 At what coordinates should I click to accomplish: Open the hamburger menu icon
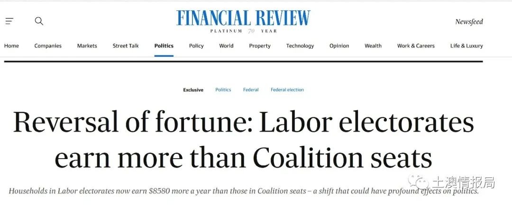coord(9,21)
